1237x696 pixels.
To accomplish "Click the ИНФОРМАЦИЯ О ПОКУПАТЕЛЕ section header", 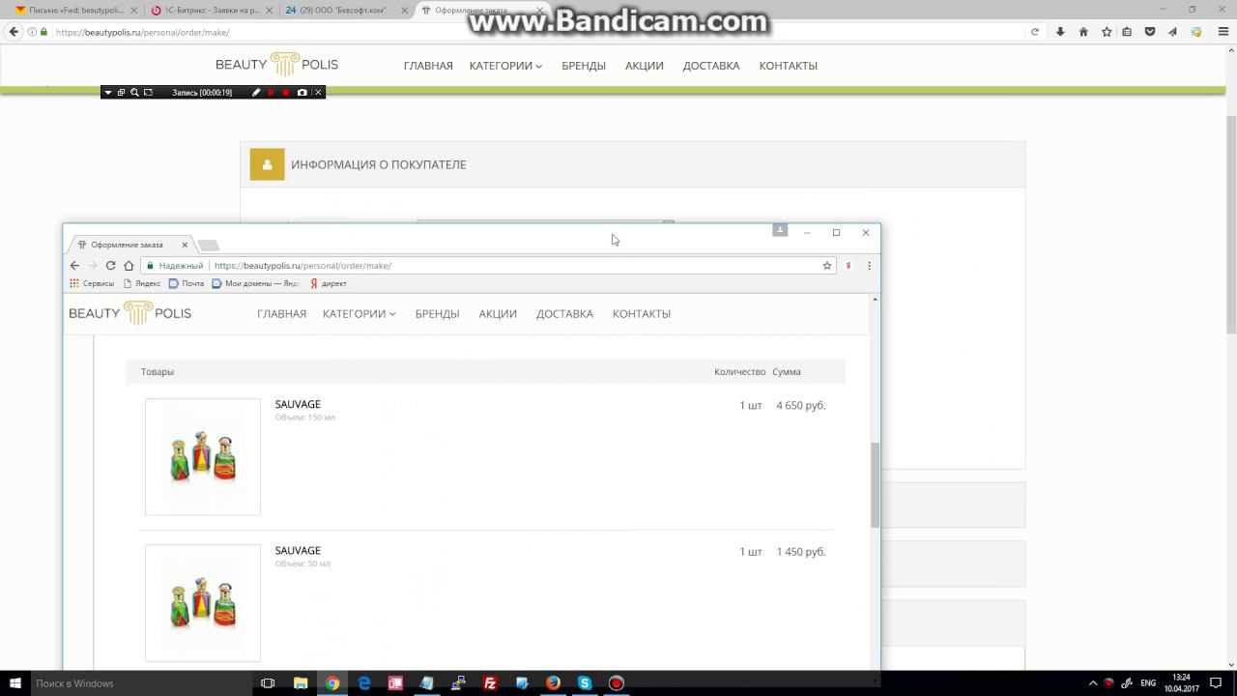I will pos(632,164).
